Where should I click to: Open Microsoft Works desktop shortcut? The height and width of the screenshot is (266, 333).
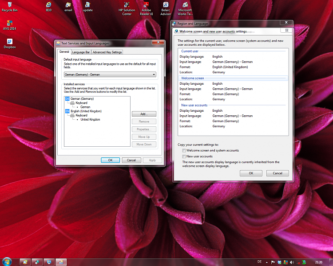click(185, 9)
